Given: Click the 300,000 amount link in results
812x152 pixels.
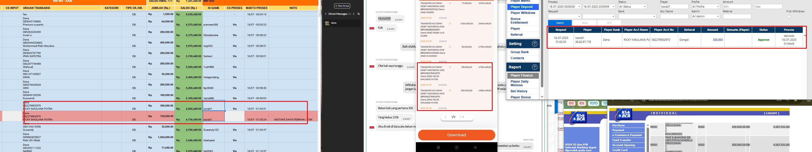Looking at the screenshot, I should 717,40.
